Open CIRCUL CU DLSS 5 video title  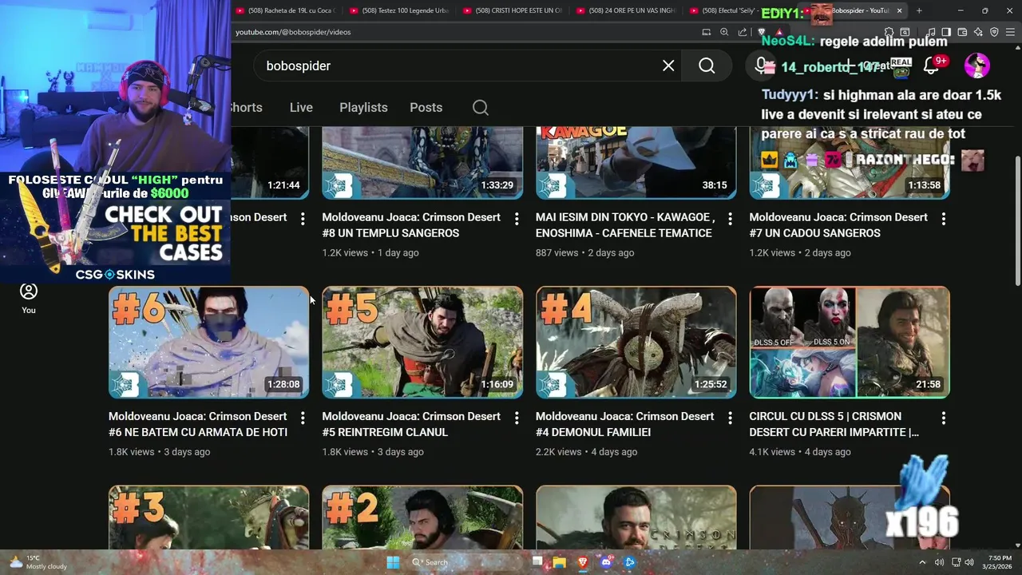click(834, 424)
